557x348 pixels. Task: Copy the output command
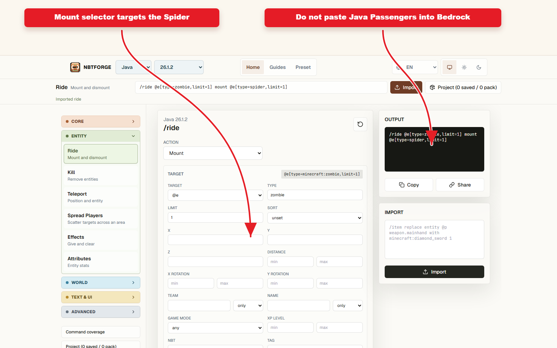pos(409,185)
